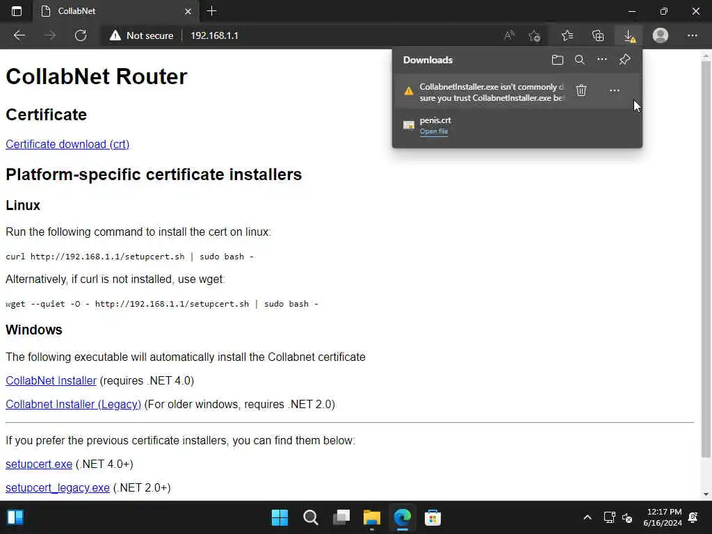Open Edge Settings and more menu
This screenshot has width=712, height=534.
click(692, 35)
